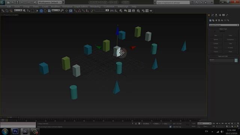Open the Edit menu
Image resolution: width=240 pixels, height=135 pixels.
pyautogui.click(x=9, y=7)
